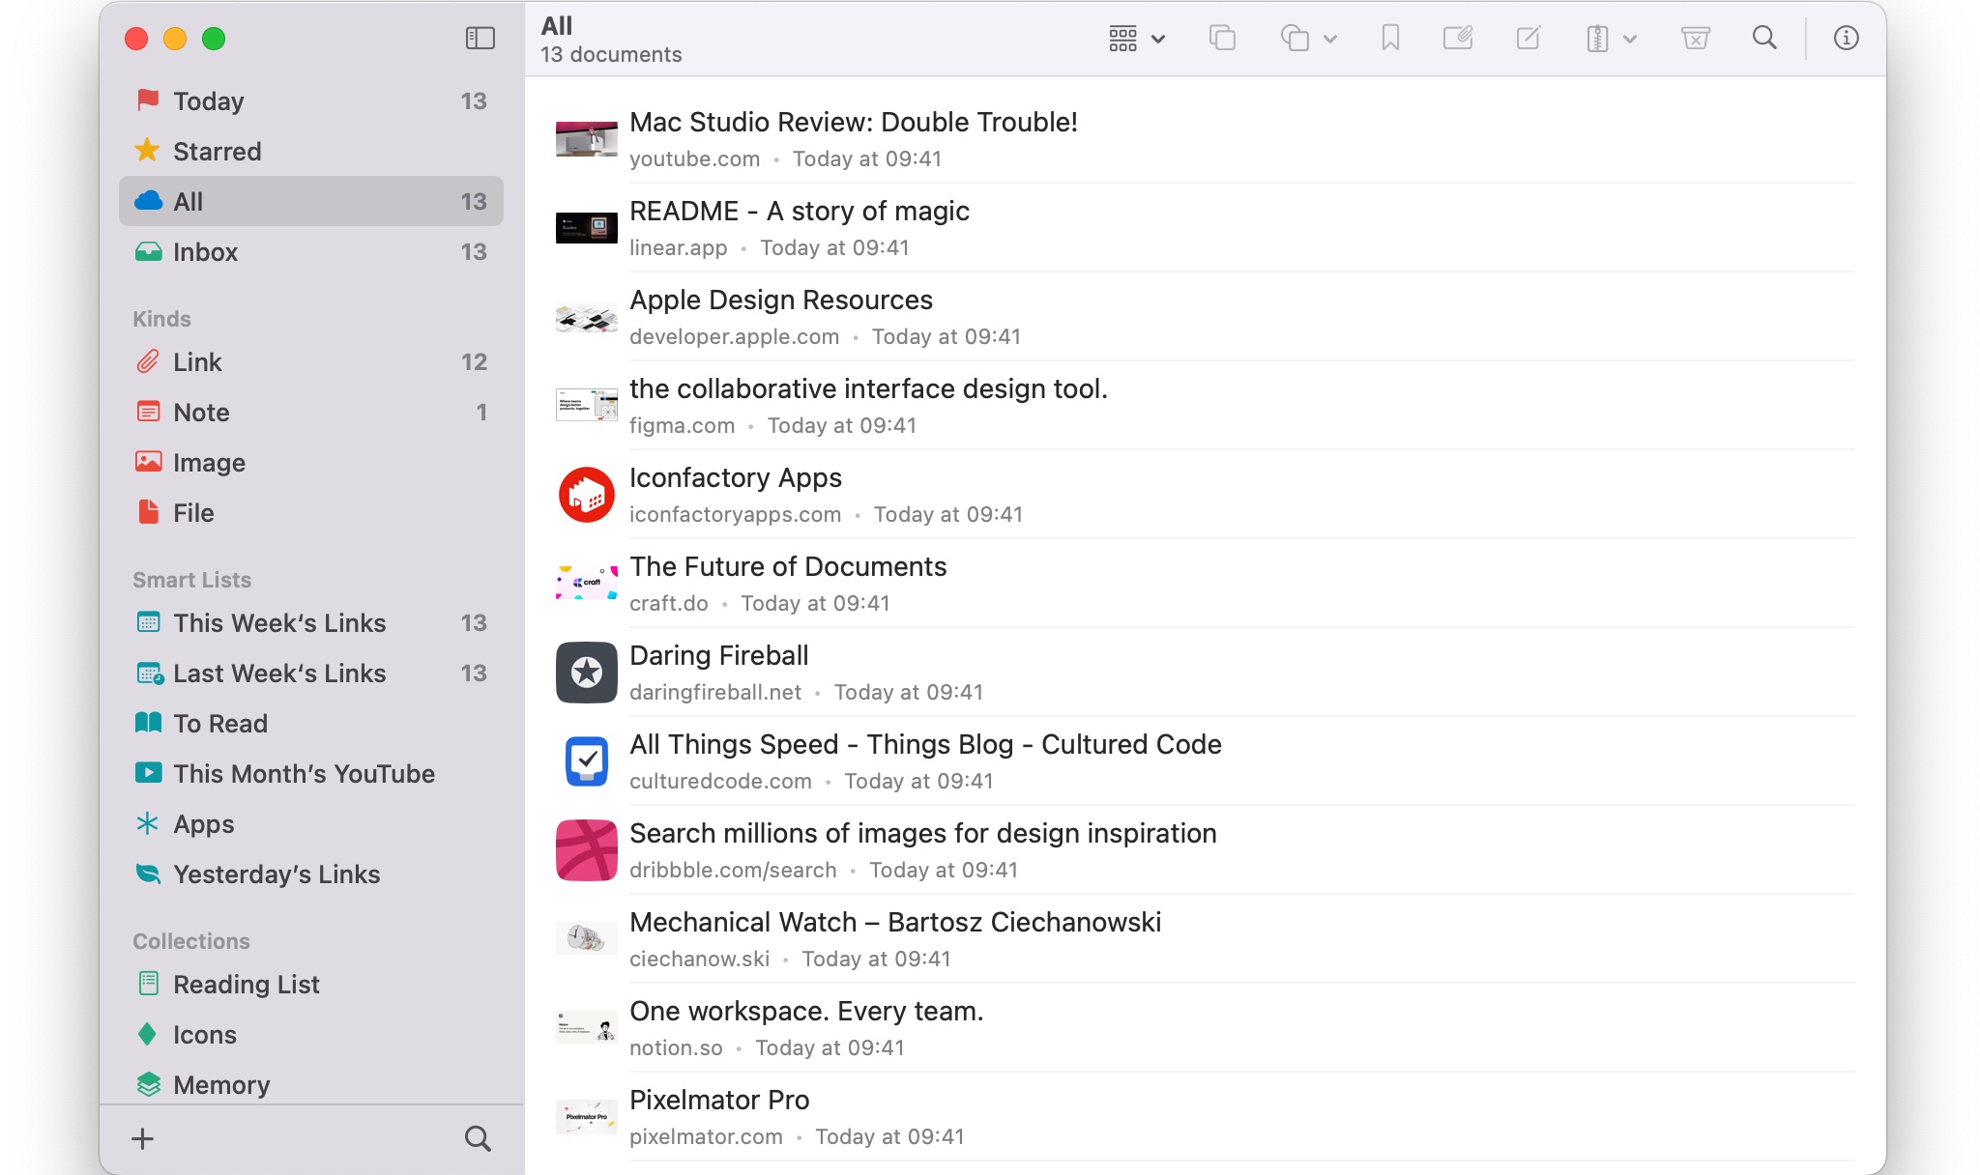Switch to Starred items view
1980x1175 pixels.
point(217,150)
